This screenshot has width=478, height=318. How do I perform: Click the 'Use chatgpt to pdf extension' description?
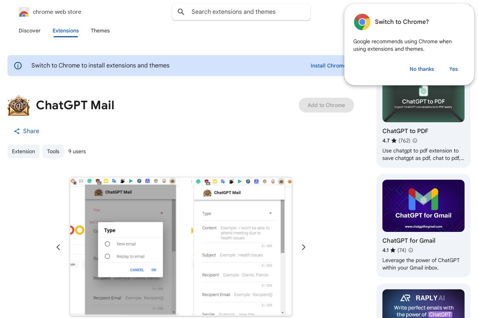[423, 155]
